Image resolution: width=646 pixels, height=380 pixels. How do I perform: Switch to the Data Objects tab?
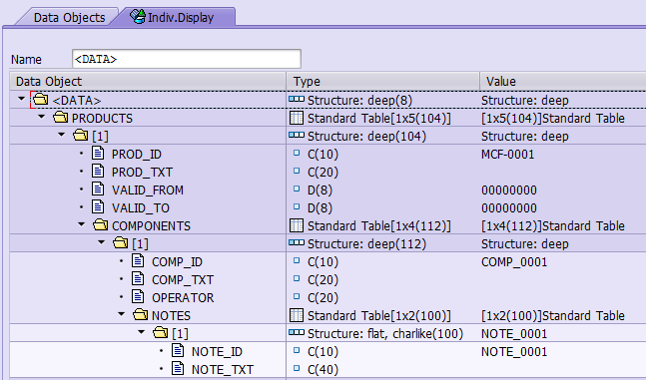tap(69, 18)
